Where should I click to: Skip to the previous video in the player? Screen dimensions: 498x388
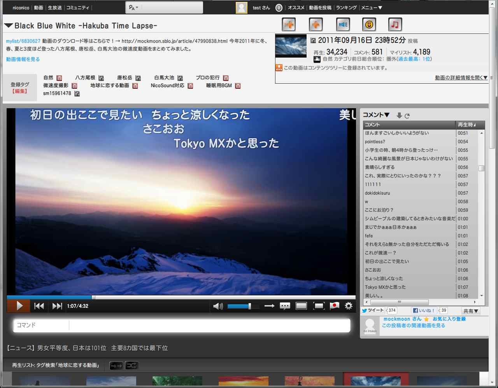point(39,306)
